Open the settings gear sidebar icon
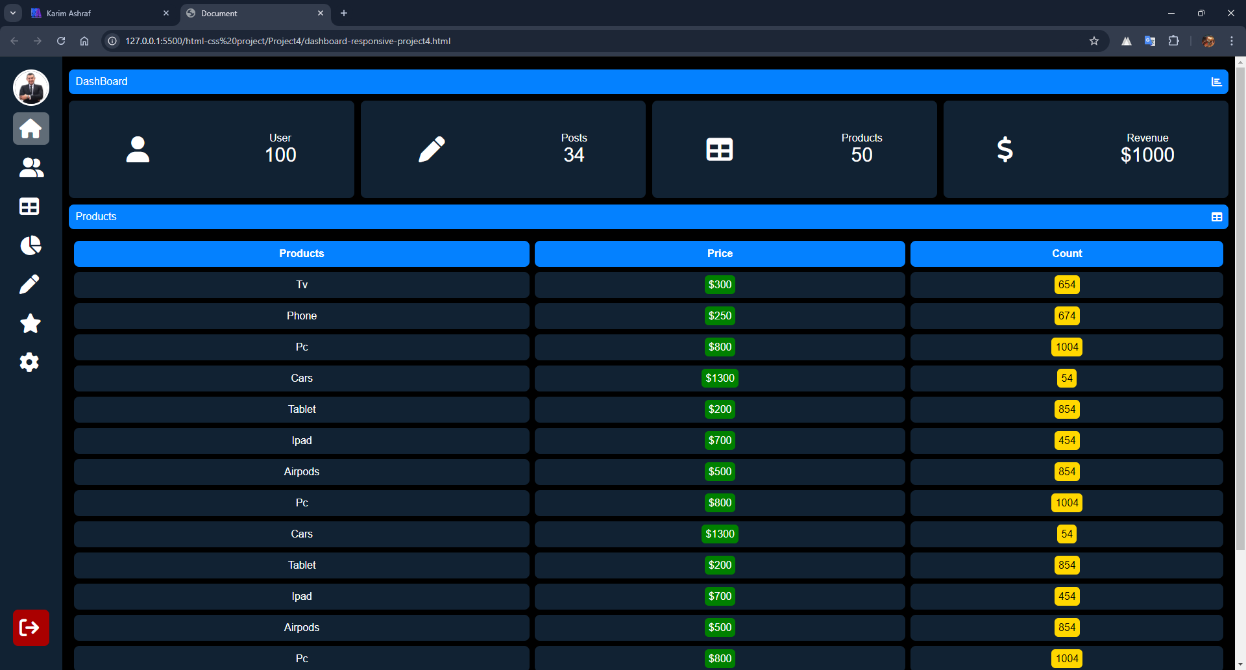1246x670 pixels. 29,362
